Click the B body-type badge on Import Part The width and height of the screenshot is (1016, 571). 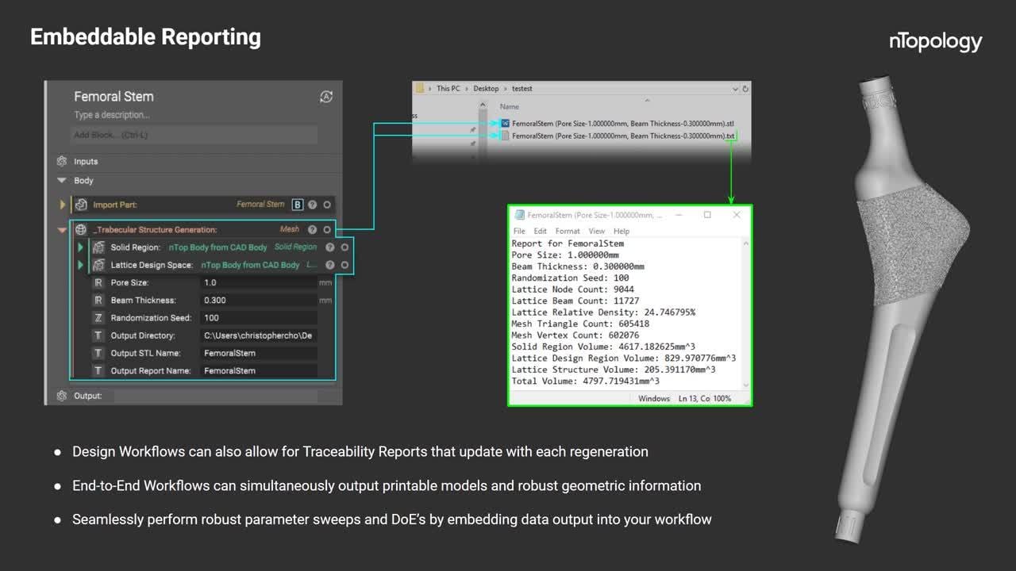click(x=298, y=205)
